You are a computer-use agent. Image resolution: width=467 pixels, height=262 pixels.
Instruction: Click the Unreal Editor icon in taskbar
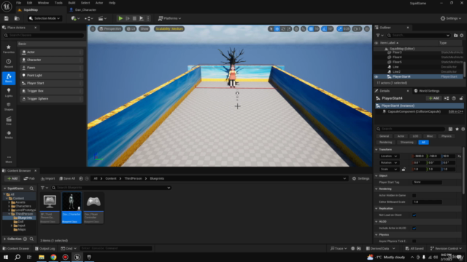[x=77, y=257]
